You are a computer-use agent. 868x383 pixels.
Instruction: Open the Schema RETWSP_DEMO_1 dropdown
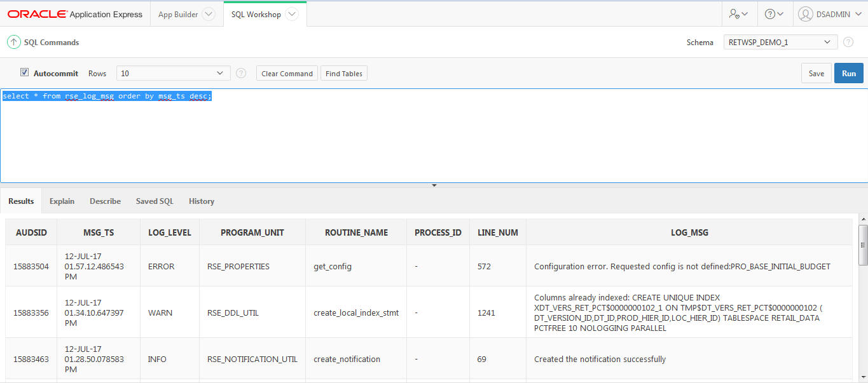(x=780, y=42)
